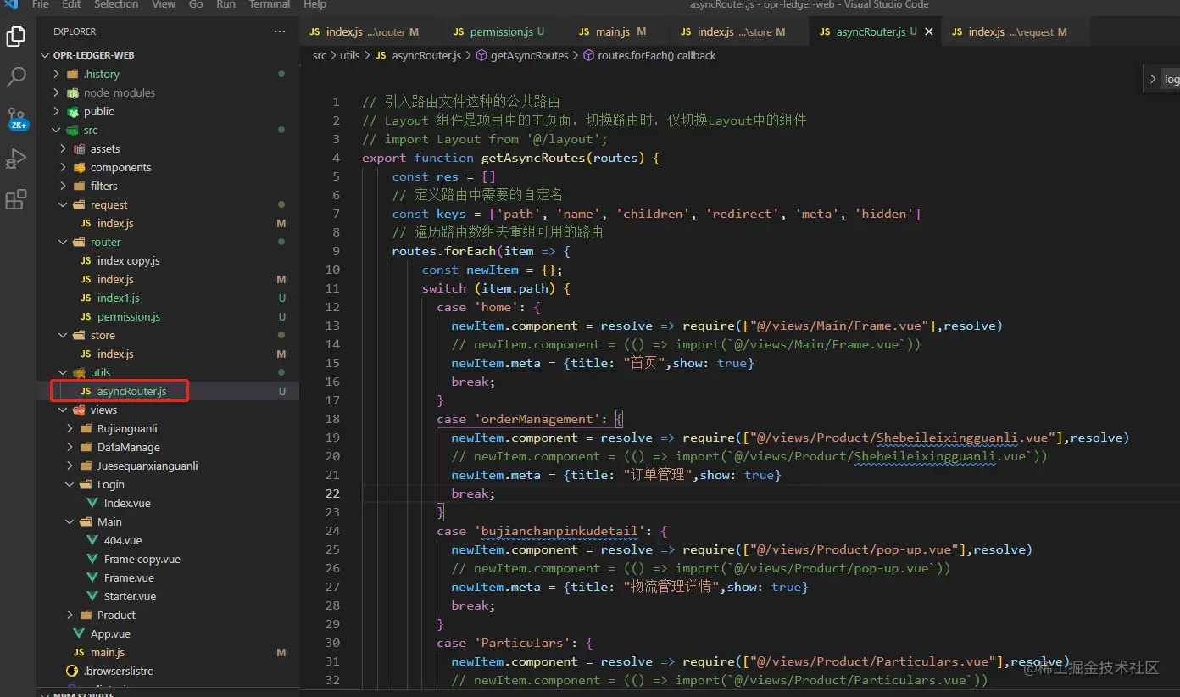The width and height of the screenshot is (1180, 697).
Task: Click the utils breadcrumb segment
Action: pyautogui.click(x=349, y=55)
